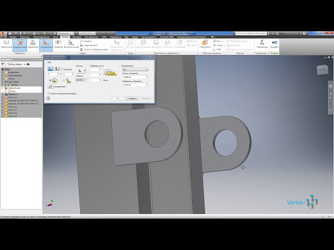Select the throat measurement radio button
The height and width of the screenshot is (250, 334).
[63, 81]
